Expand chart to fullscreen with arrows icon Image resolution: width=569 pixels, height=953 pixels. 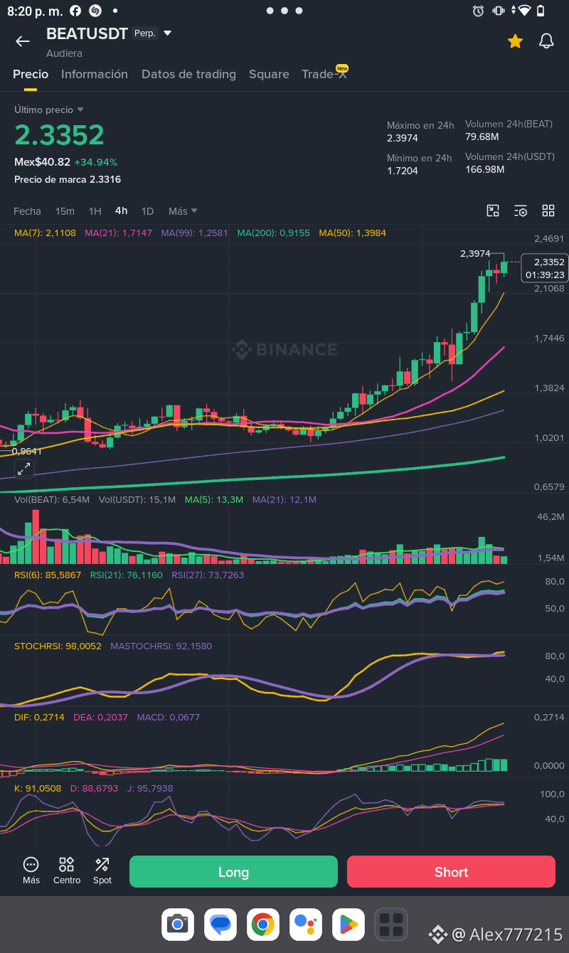coord(24,469)
